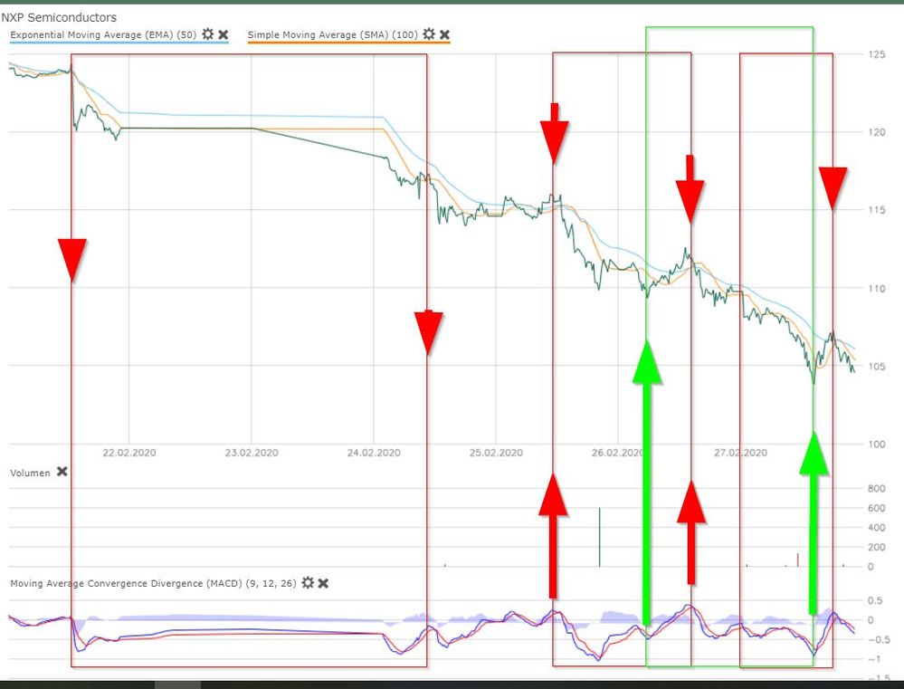The width and height of the screenshot is (904, 689).
Task: Open the SMA (100) settings gear
Action: click(429, 33)
